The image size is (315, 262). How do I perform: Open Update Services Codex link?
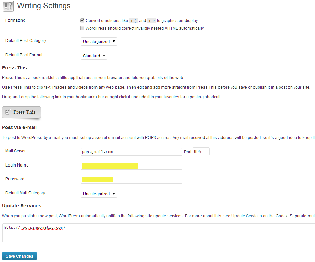pyautogui.click(x=246, y=216)
